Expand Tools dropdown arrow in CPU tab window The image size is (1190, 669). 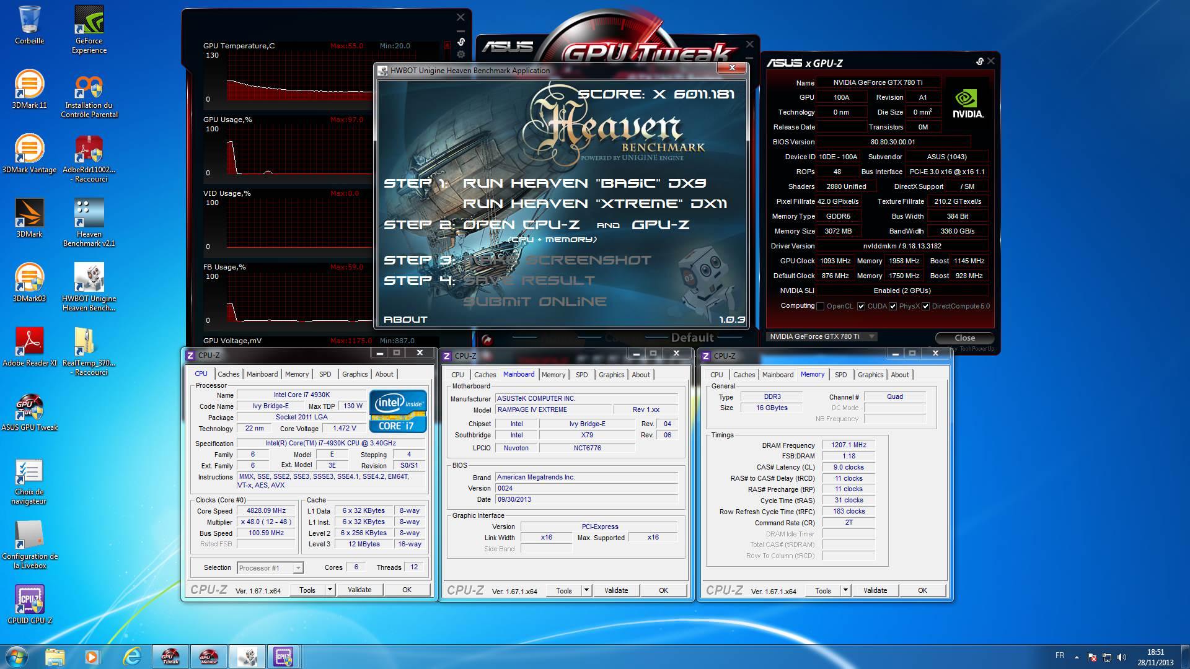point(330,590)
